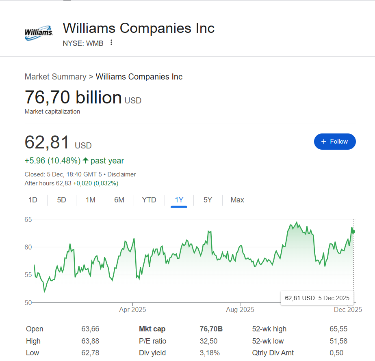Click the green up-arrow trend icon
The width and height of the screenshot is (375, 361).
tap(86, 161)
